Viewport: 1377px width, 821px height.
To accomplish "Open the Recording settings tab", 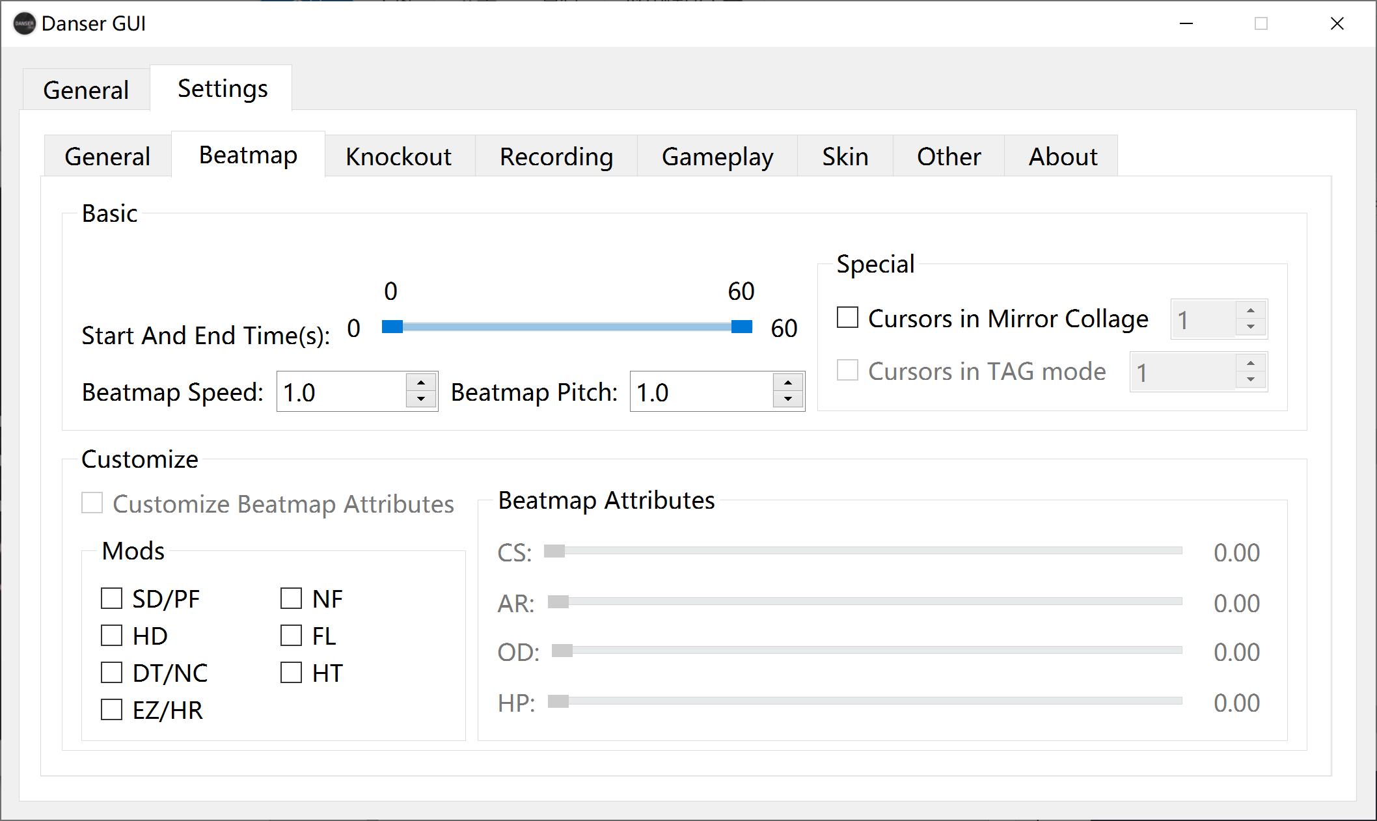I will (x=556, y=157).
